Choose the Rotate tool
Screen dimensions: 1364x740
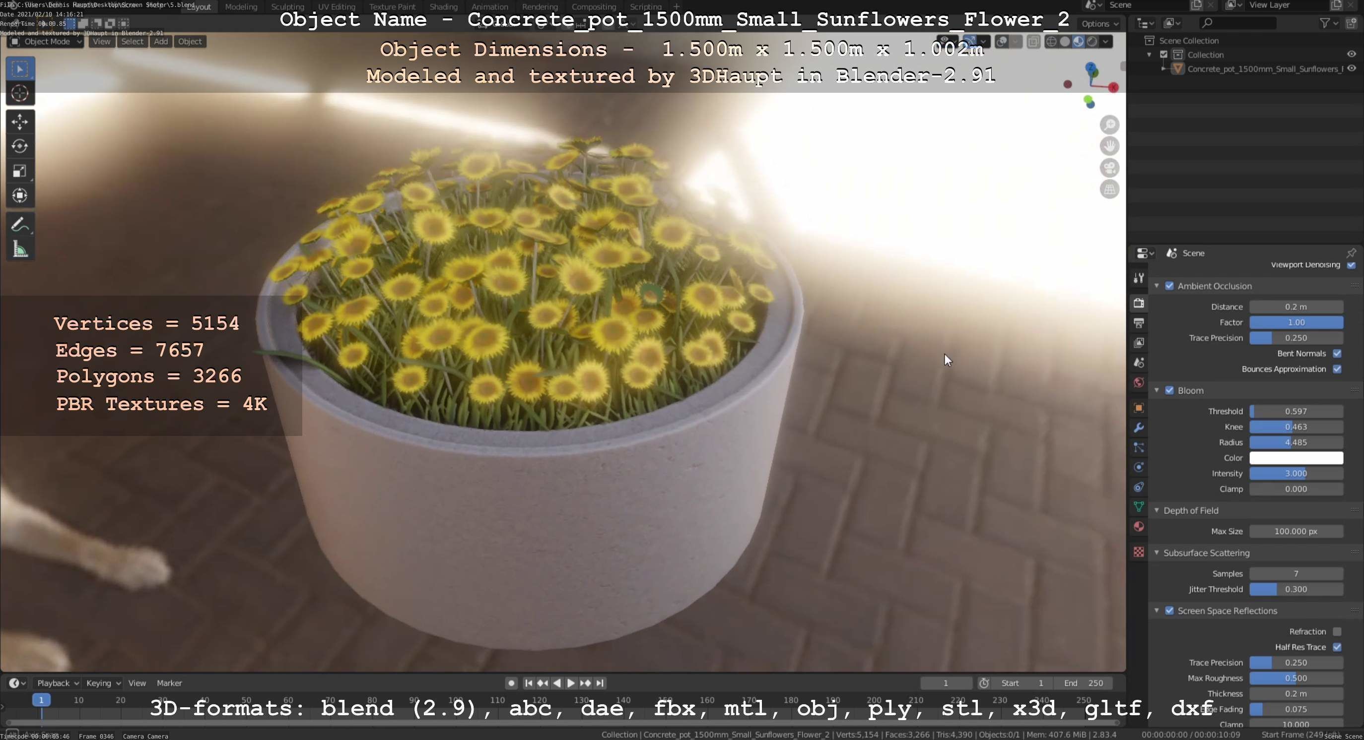tap(19, 146)
